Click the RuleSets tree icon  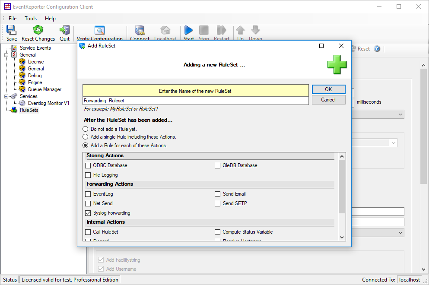[14, 110]
